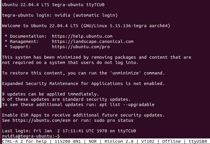
Task: Click the 'tegra-ubuntu login: nvidia' line
Action: pyautogui.click(x=60, y=15)
